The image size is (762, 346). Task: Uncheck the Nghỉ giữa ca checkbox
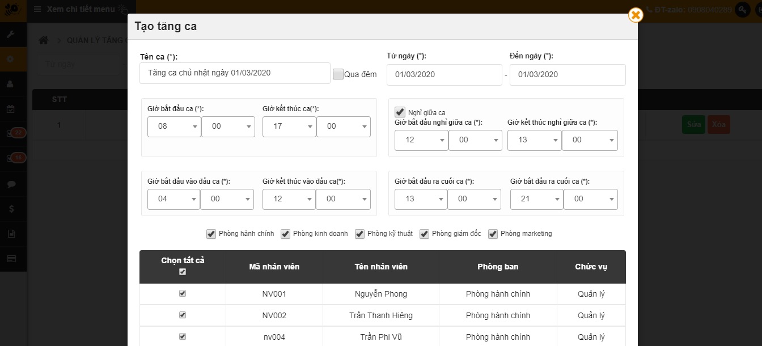[400, 112]
